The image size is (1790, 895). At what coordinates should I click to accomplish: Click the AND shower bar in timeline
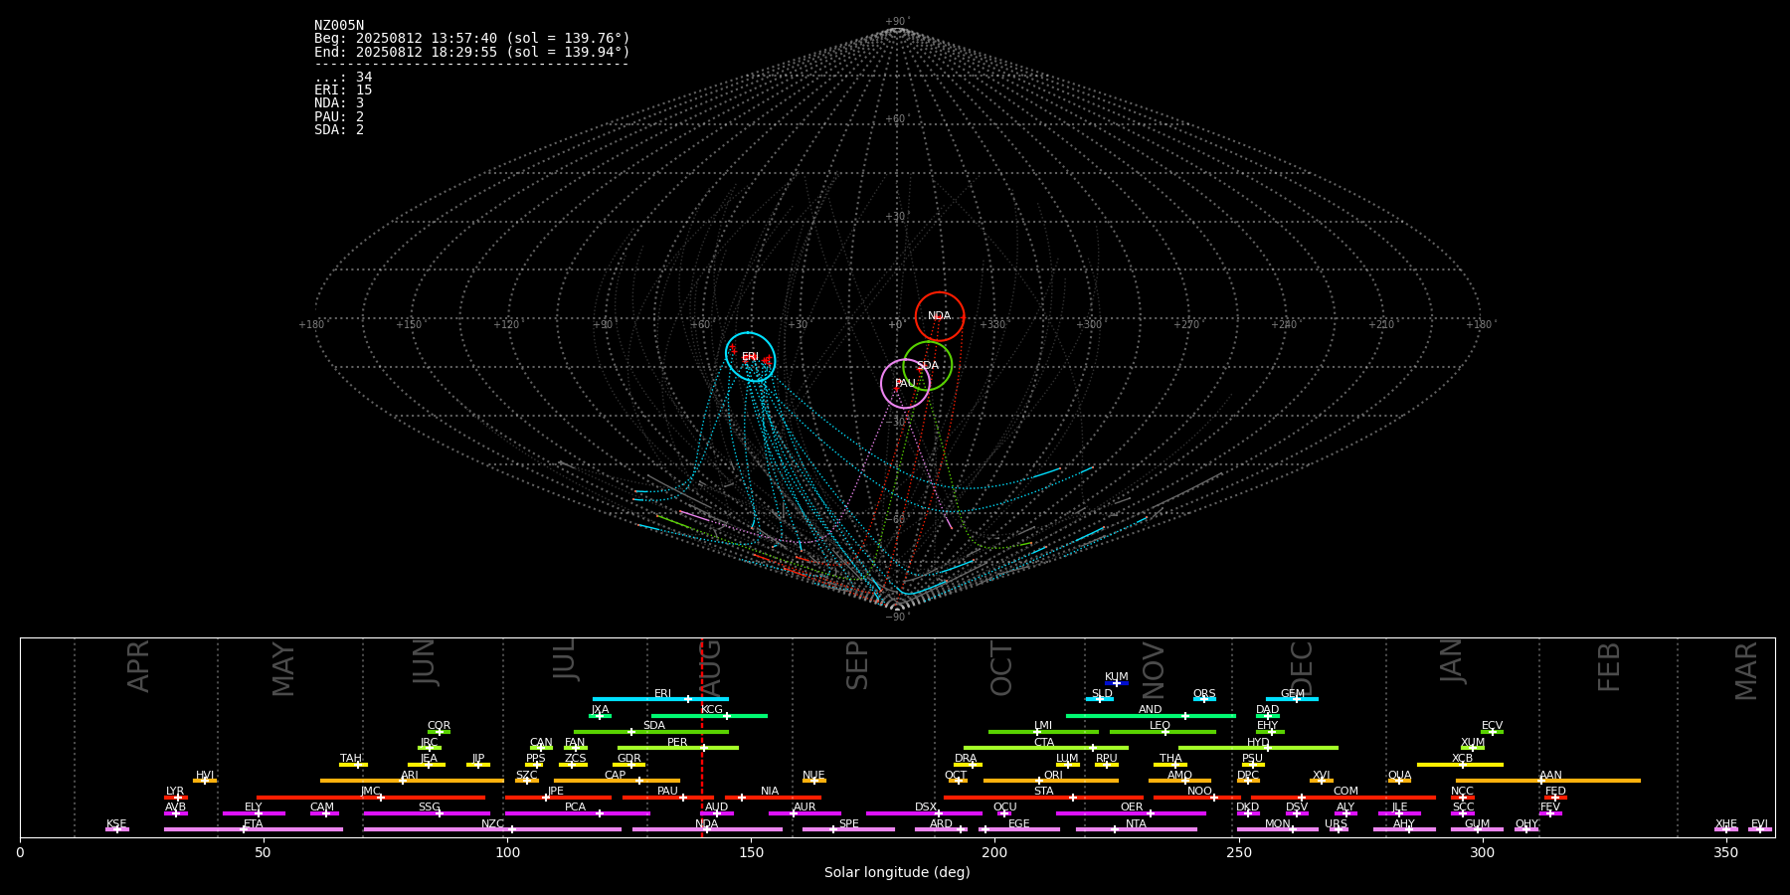pyautogui.click(x=1151, y=715)
